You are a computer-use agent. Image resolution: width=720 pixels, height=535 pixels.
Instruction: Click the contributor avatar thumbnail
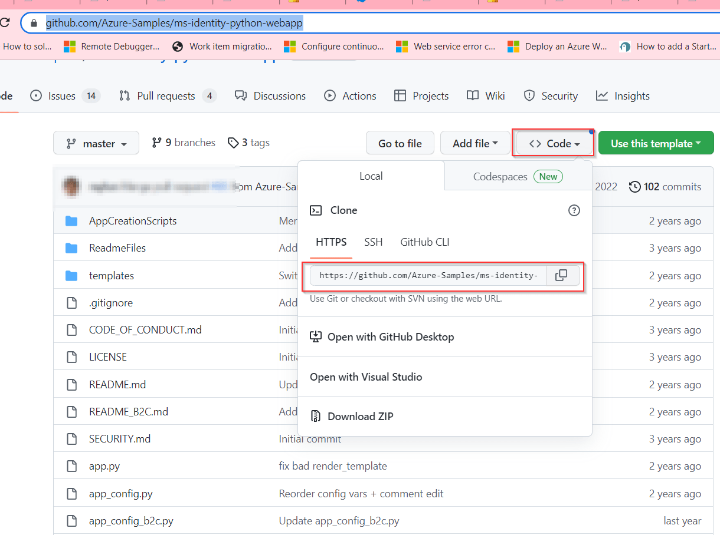tap(72, 187)
